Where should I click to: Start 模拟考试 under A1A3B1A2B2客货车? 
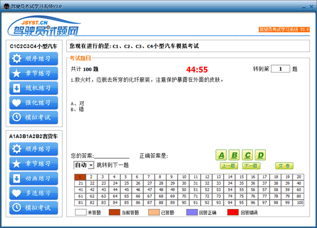click(x=33, y=208)
